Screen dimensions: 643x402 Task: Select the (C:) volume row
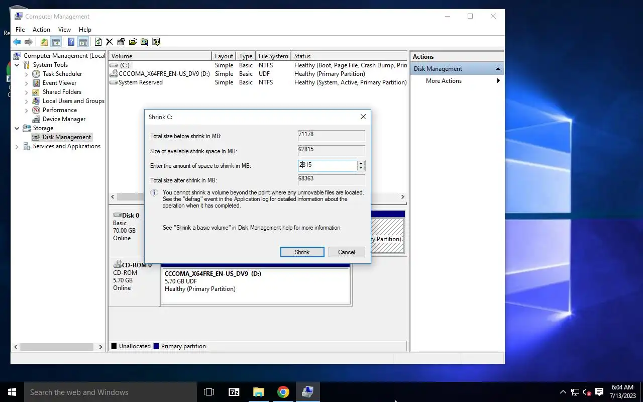(258, 65)
